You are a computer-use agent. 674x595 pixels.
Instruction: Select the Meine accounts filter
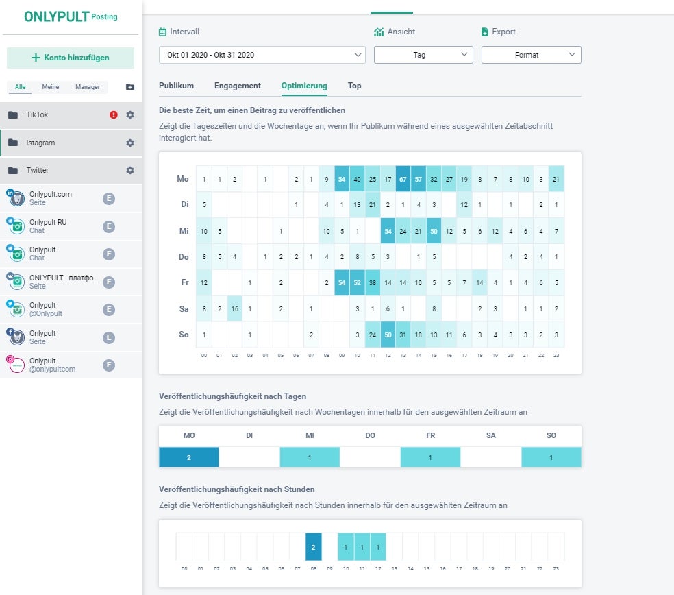coord(50,87)
